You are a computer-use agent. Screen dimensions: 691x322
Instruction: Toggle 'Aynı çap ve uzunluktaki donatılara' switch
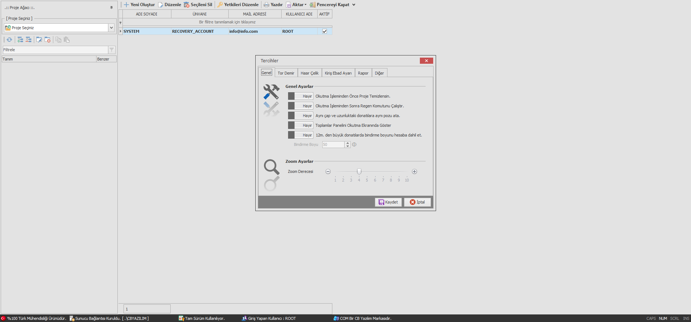pyautogui.click(x=300, y=116)
